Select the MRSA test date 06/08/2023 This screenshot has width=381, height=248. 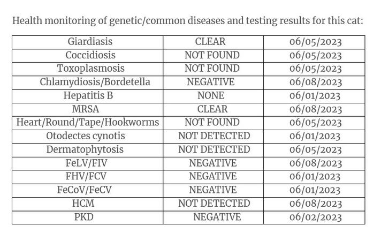316,109
